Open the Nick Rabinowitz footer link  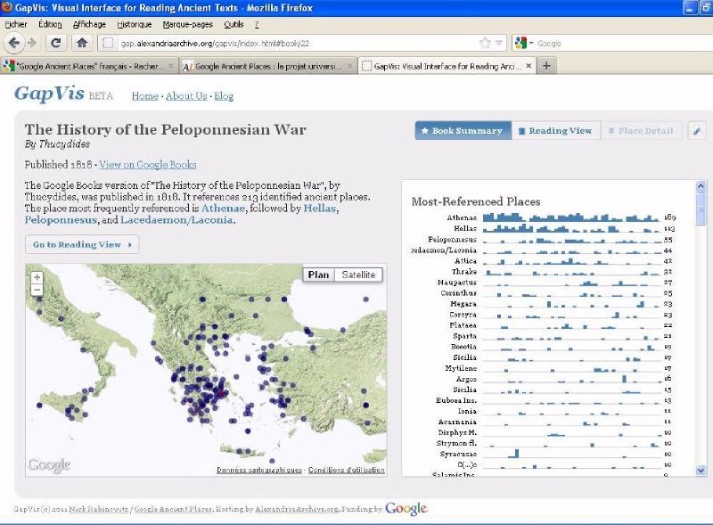[99, 510]
